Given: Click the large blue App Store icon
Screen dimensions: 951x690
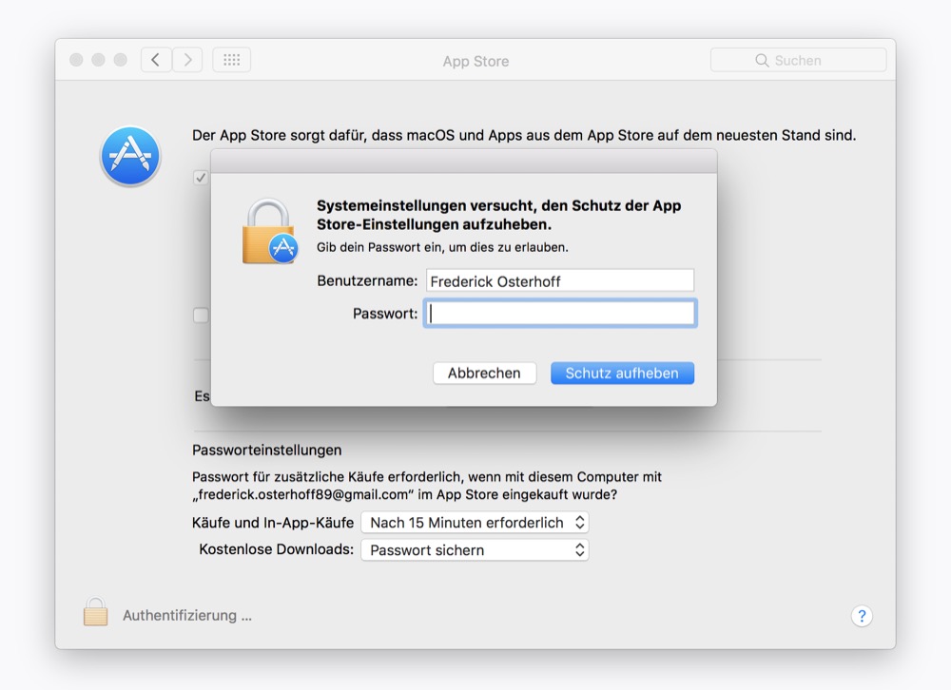Looking at the screenshot, I should (x=130, y=156).
